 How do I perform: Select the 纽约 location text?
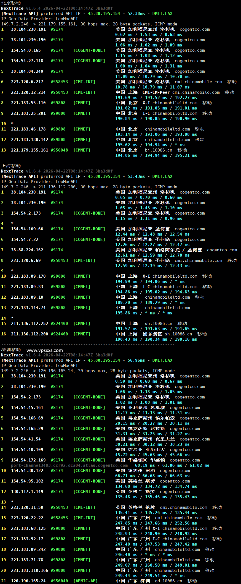coord(150,471)
